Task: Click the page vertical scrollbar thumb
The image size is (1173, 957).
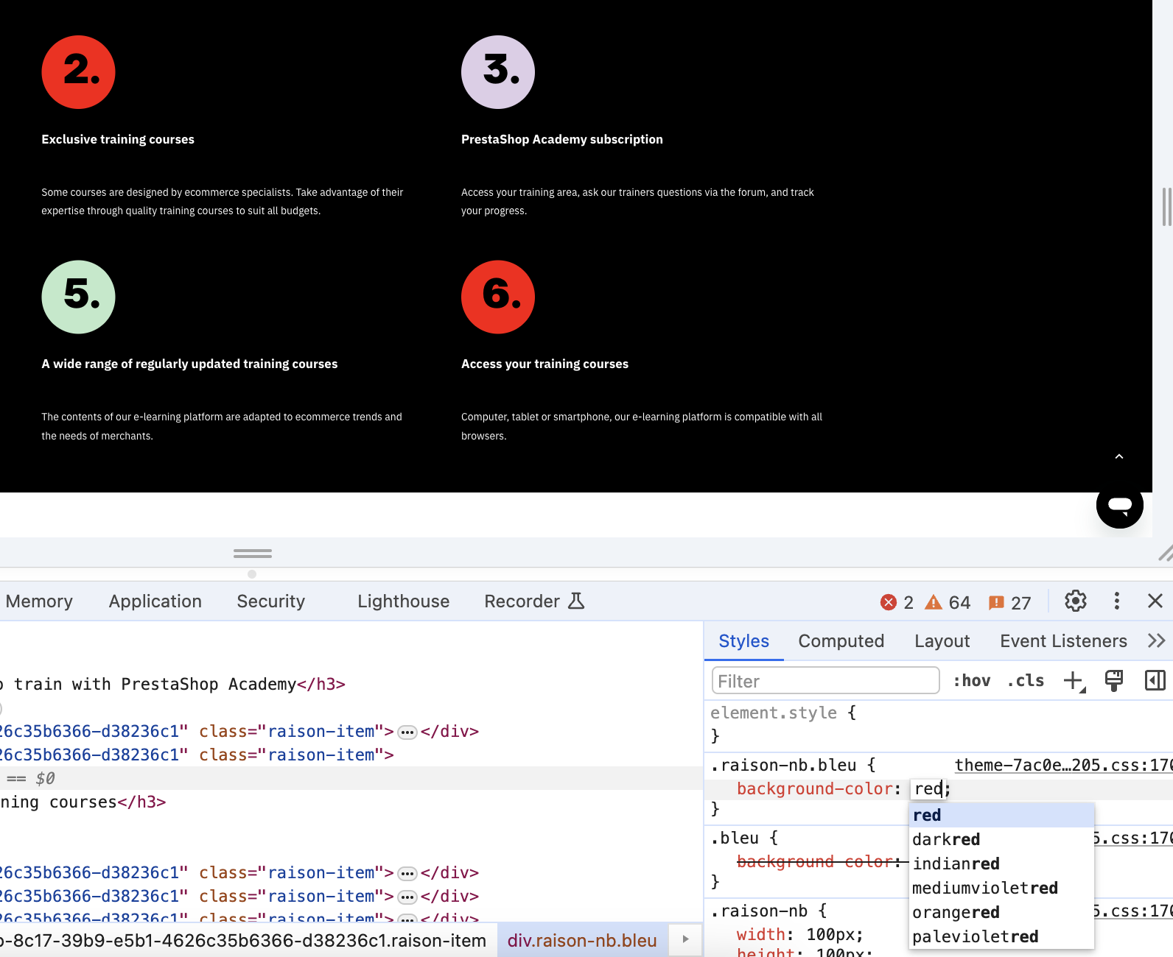Action: coord(1166,207)
